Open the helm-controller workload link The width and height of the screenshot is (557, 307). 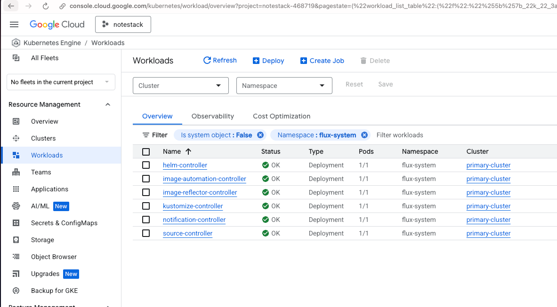point(185,165)
